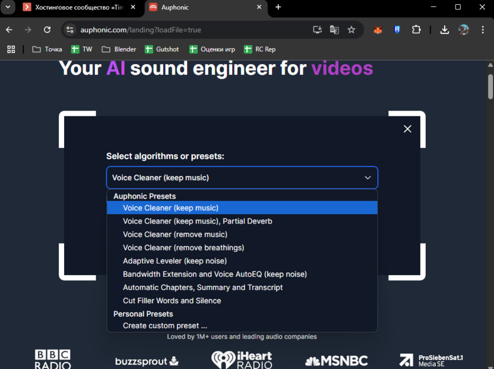Screen dimensions: 494x369
Task: Close the Хостинговое сообщество tab
Action: [133, 7]
